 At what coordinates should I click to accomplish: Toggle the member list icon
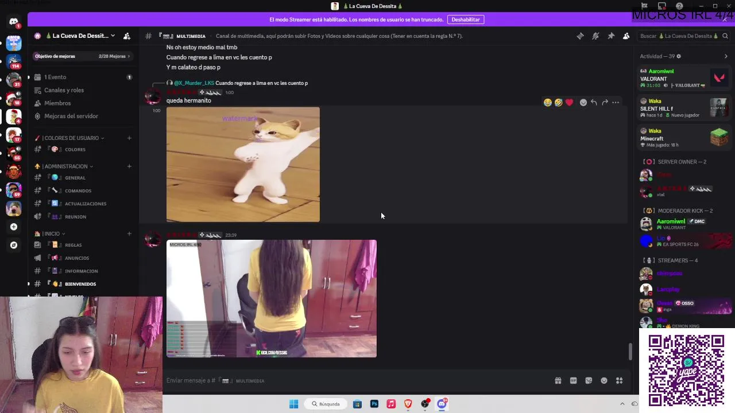tap(626, 36)
